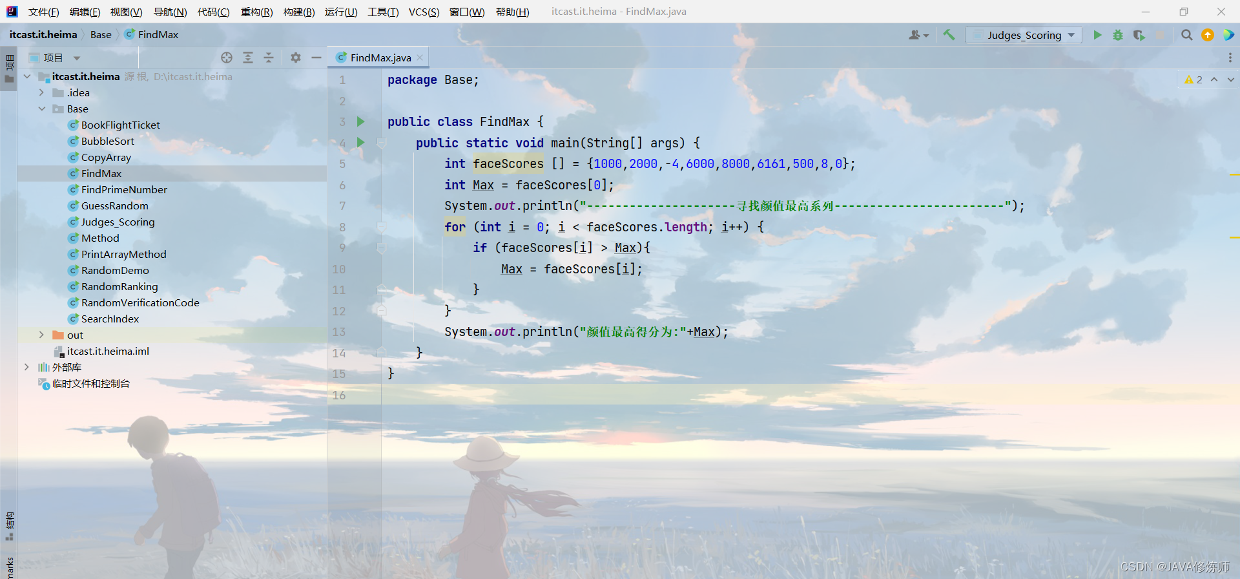Open the 构建(B) menu
Viewport: 1240px width, 579px height.
coord(299,12)
